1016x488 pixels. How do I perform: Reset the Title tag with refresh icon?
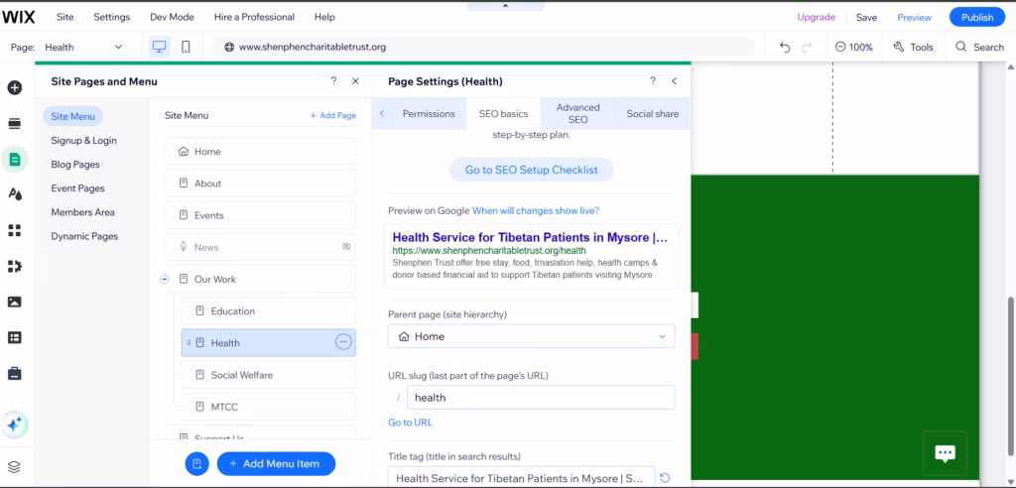[665, 478]
